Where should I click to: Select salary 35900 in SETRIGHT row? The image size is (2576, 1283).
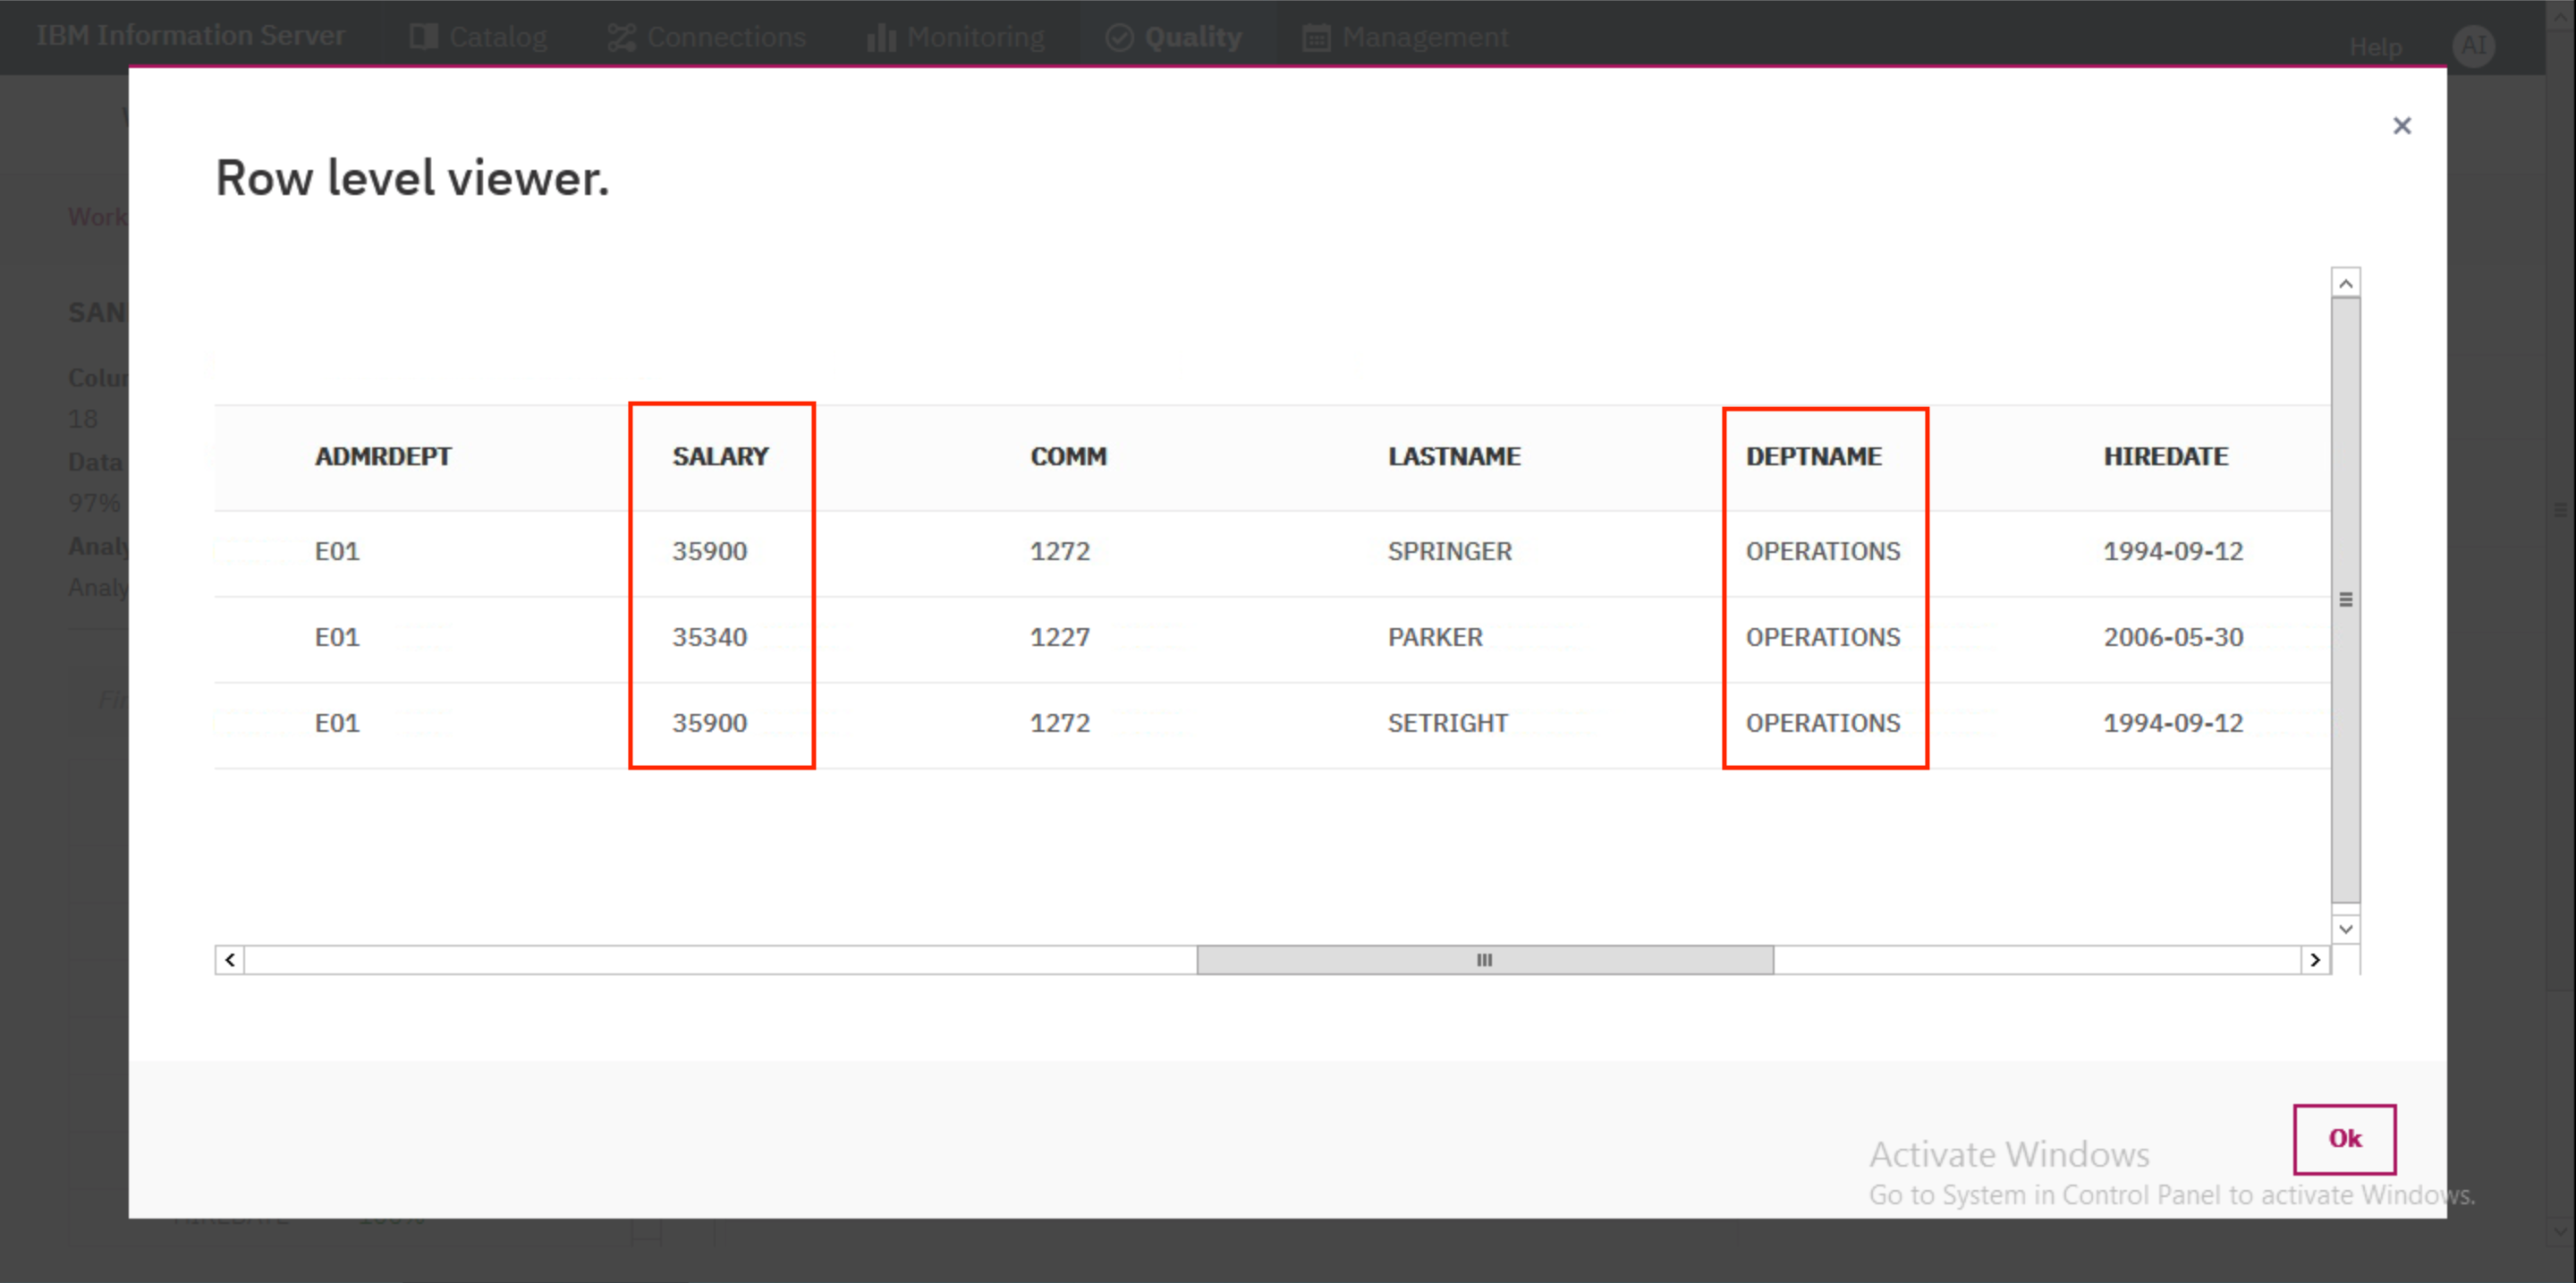[709, 724]
